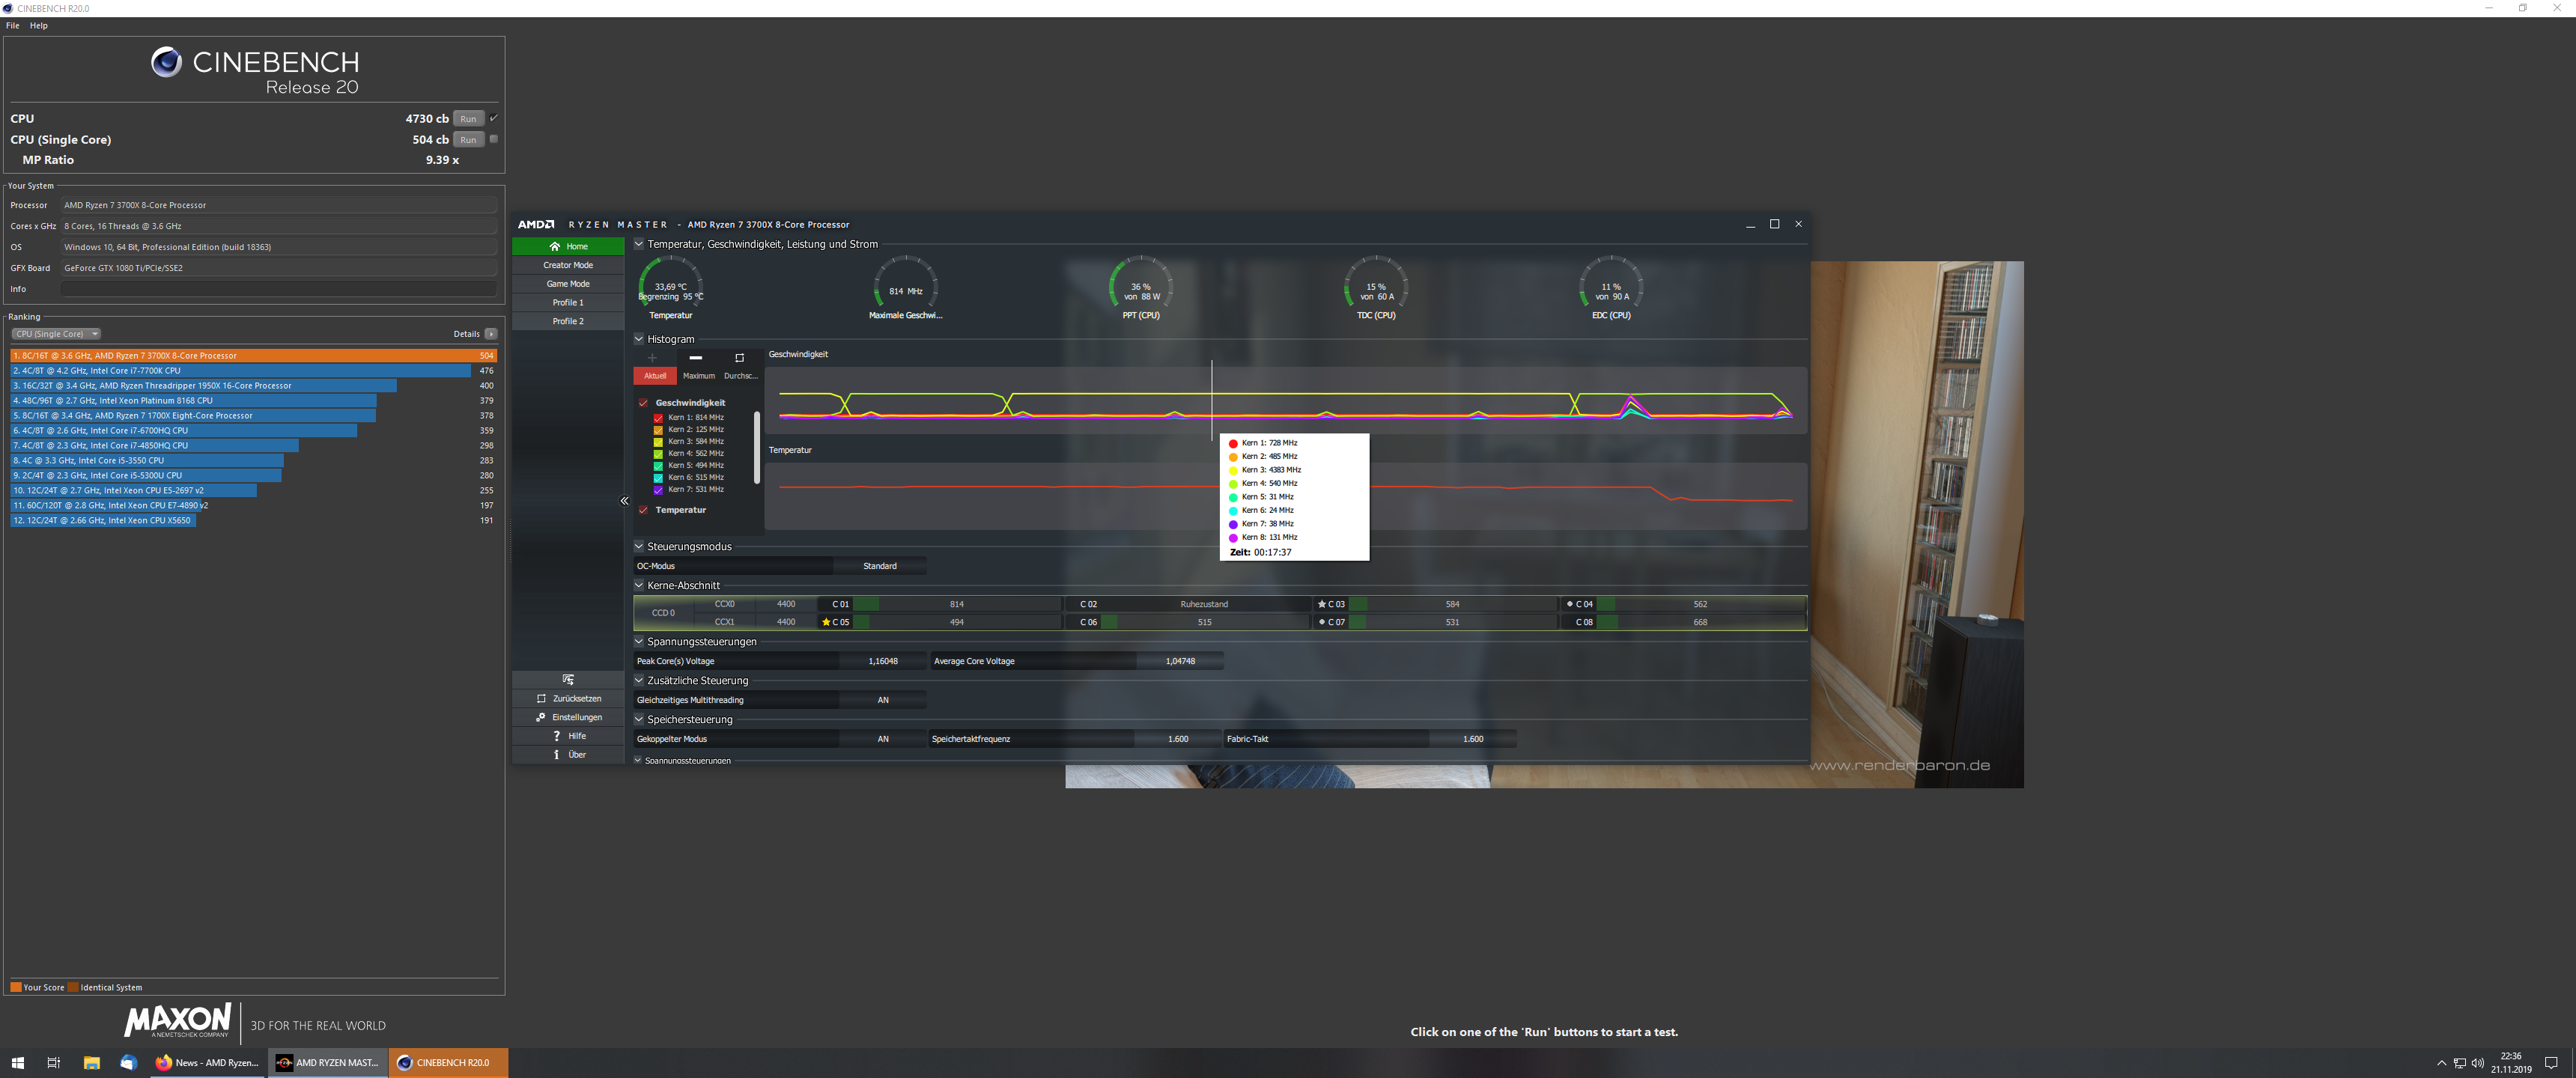This screenshot has height=1078, width=2576.
Task: Open Einstellungen via the gear icon
Action: 540,717
